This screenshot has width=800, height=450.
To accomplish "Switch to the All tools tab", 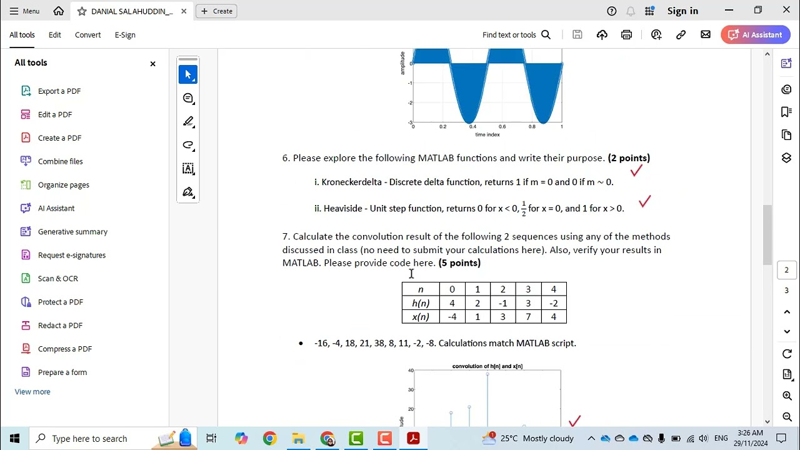I will coord(22,35).
